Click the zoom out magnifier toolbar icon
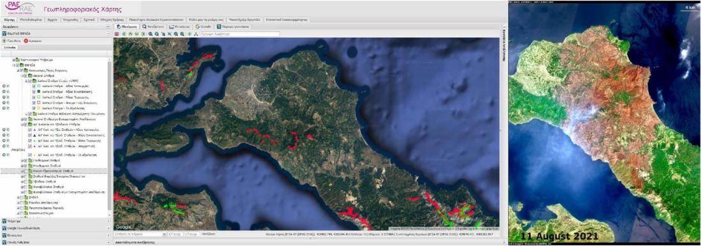The image size is (701, 246). click(x=157, y=34)
